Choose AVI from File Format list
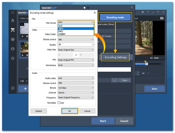Screen dimensions: 175x133 76,26
